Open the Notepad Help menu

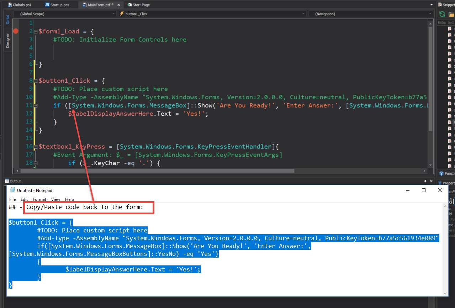[70, 199]
